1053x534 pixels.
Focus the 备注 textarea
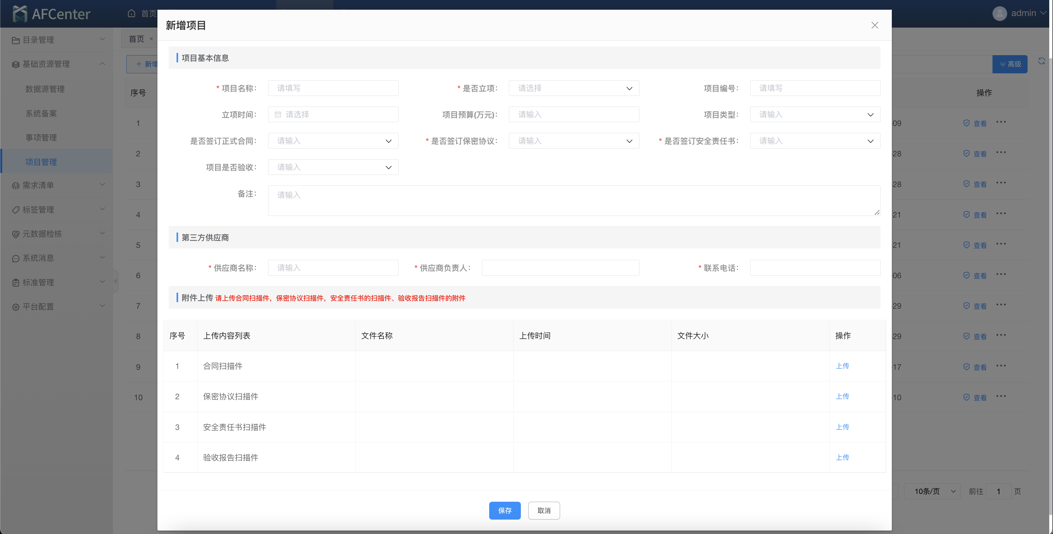tap(574, 201)
